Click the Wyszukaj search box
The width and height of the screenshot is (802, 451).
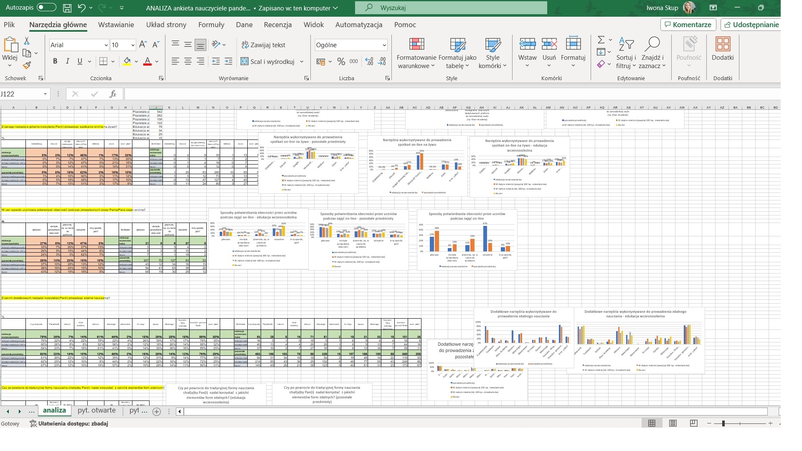[451, 8]
